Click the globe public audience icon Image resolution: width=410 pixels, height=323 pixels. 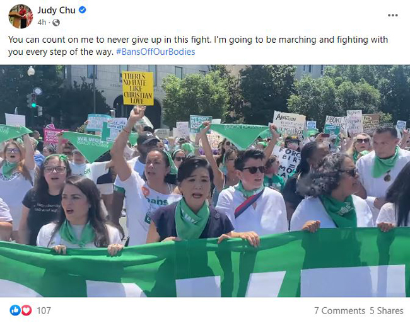click(56, 23)
